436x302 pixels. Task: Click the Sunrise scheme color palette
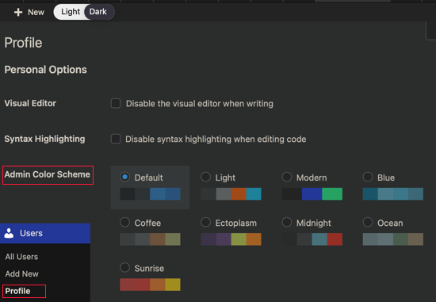150,285
